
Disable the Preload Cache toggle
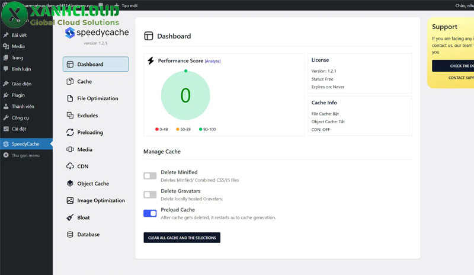(150, 213)
